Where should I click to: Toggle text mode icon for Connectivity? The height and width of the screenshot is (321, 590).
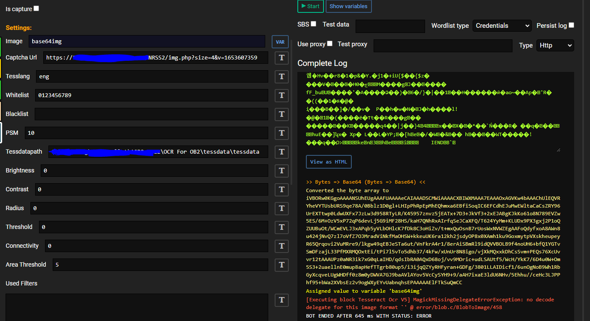pyautogui.click(x=282, y=246)
